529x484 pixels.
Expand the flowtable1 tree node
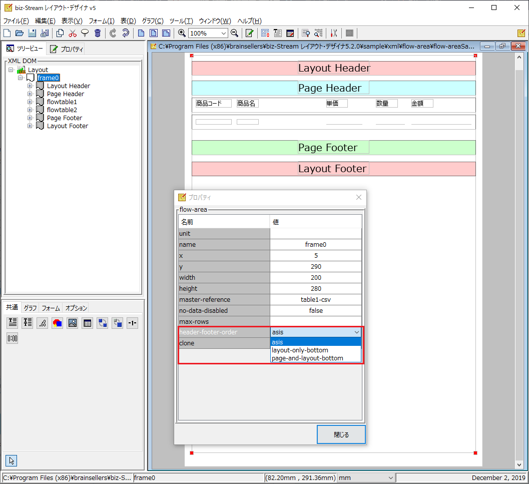point(30,102)
